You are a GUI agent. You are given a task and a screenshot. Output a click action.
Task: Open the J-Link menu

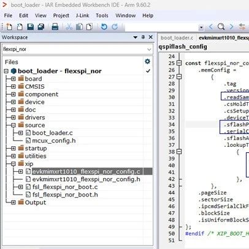tap(82, 15)
